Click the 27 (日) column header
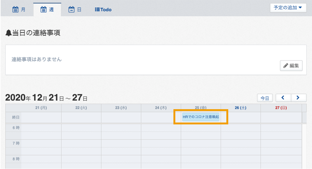The height and width of the screenshot is (169, 312). coord(281,108)
